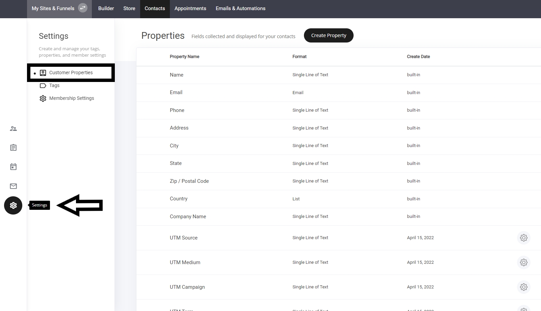
Task: Click the Property Name column header
Action: click(184, 57)
